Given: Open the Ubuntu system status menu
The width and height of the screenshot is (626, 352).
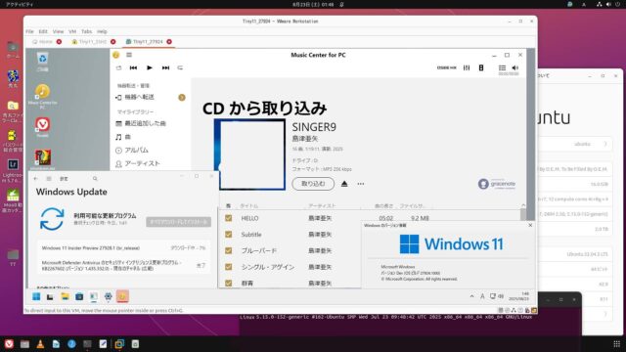Looking at the screenshot, I should tap(608, 4).
